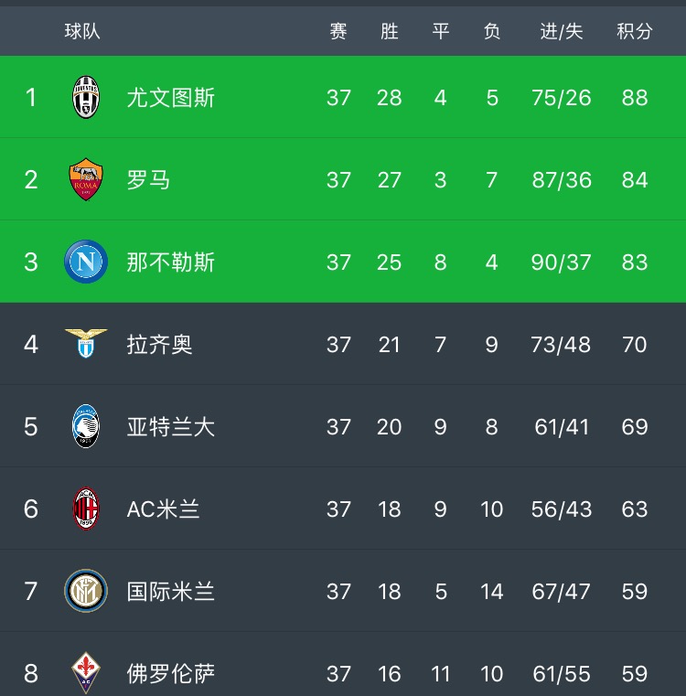Tap the AS Roma club logo
This screenshot has height=696, width=686.
click(x=86, y=179)
